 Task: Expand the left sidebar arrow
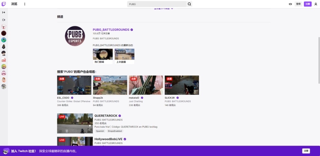[4, 12]
